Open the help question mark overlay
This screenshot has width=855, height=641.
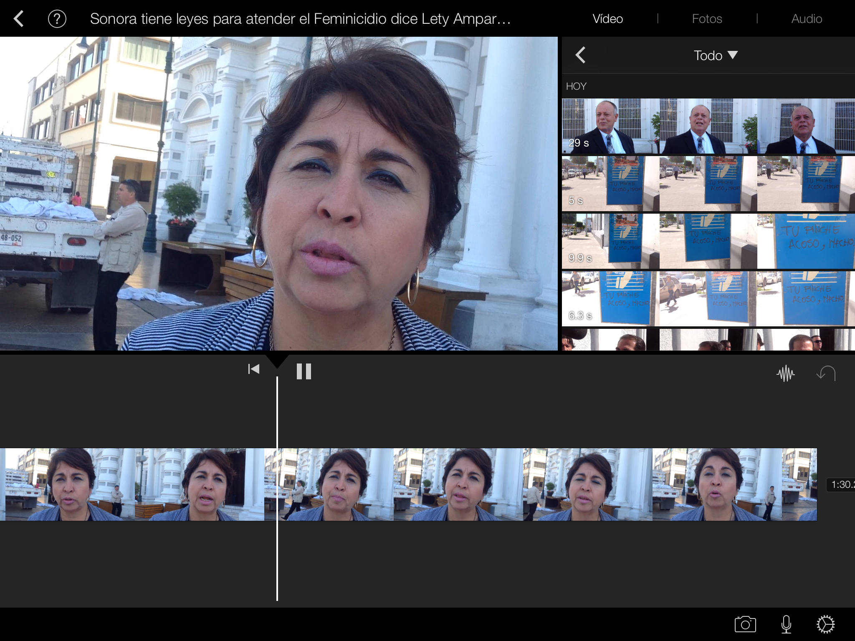tap(57, 19)
